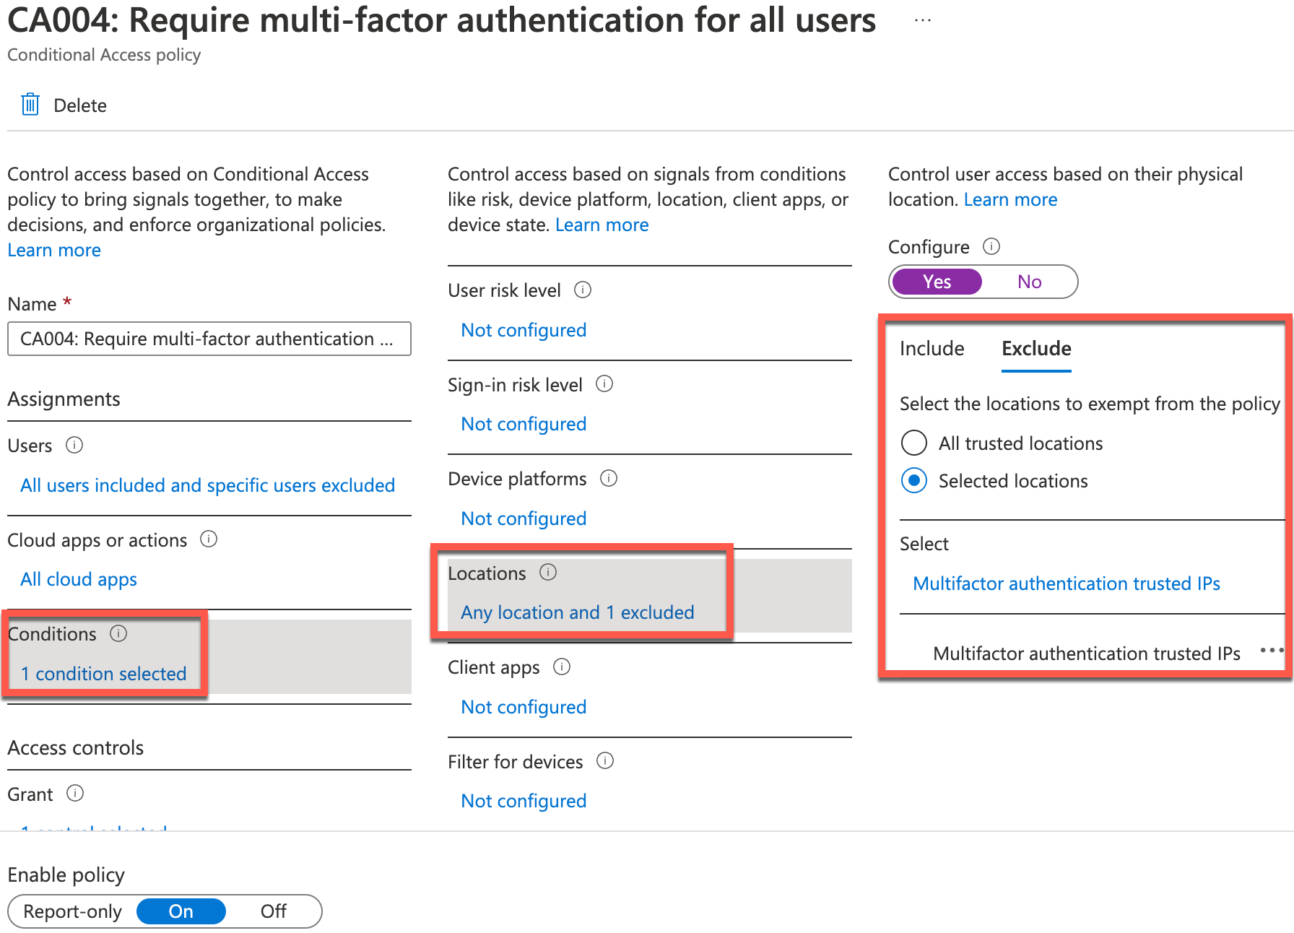Click the info icon beside Configure
The image size is (1294, 933).
(991, 246)
